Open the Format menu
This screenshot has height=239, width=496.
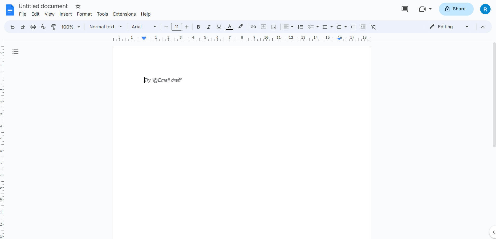(84, 14)
